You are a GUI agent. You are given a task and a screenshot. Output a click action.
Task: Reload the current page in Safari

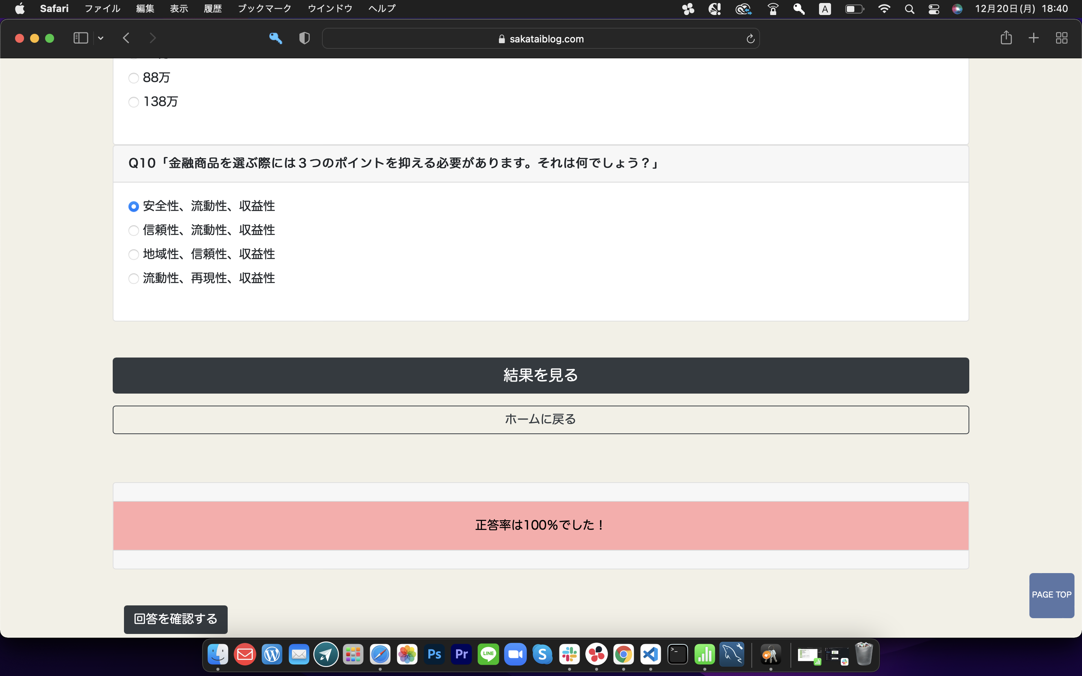(750, 38)
